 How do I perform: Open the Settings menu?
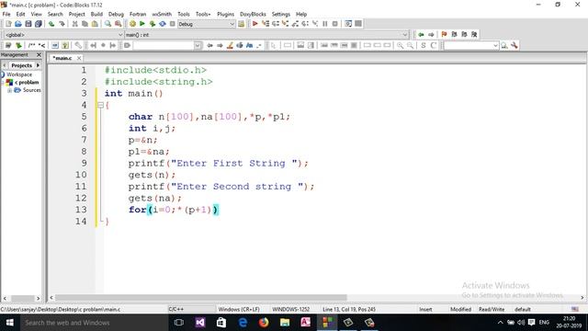(281, 15)
